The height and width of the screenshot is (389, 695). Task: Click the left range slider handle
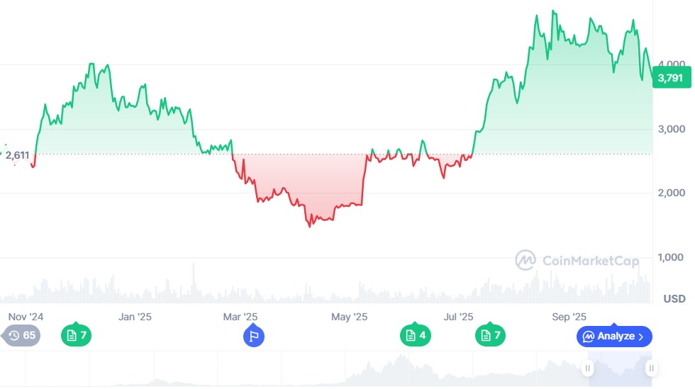588,368
